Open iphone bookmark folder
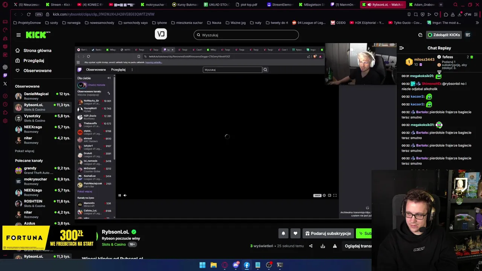 coord(159,23)
